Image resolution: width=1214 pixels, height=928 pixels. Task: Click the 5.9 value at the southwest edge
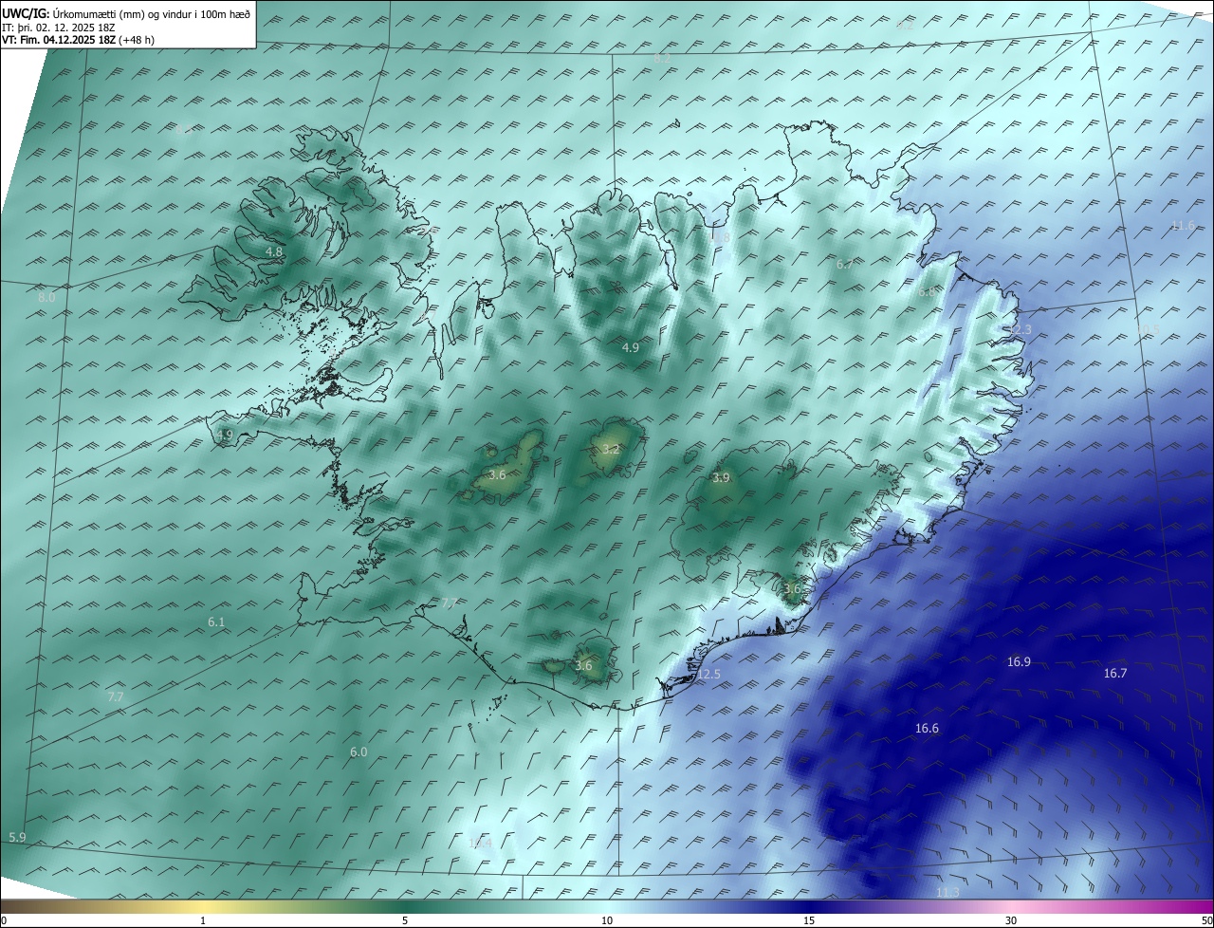17,838
